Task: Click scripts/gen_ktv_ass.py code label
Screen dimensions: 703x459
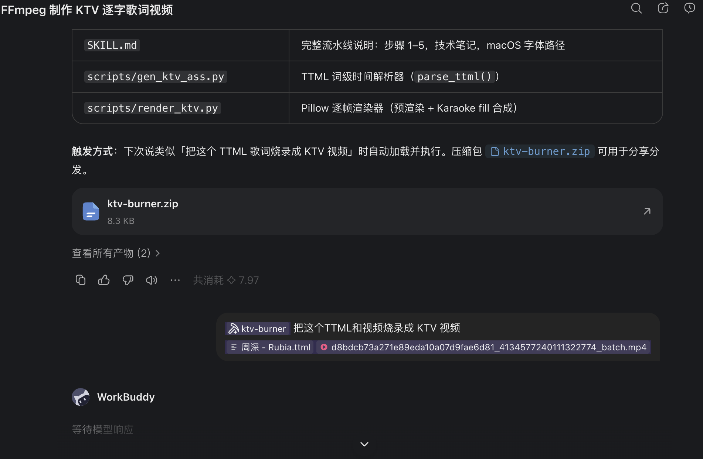Action: tap(156, 76)
